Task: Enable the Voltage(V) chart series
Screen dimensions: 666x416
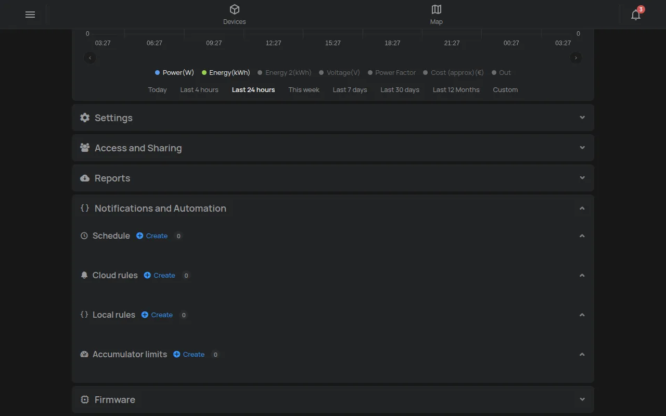Action: point(339,73)
